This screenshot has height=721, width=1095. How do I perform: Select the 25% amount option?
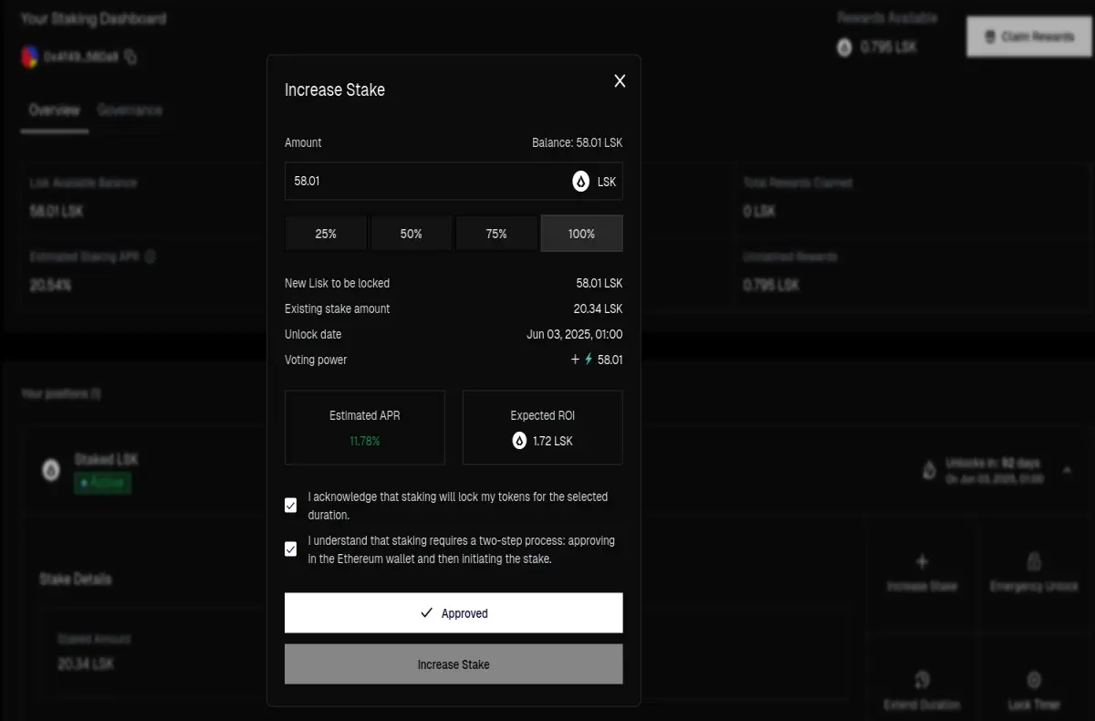326,234
